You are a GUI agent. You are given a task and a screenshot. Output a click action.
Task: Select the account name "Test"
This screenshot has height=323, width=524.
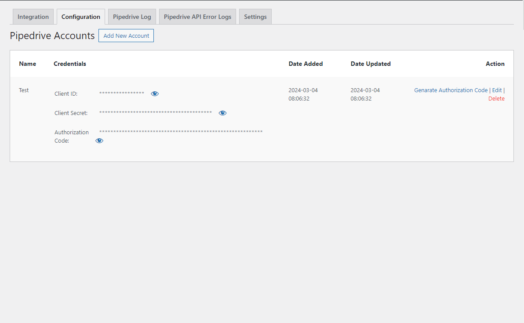click(24, 90)
